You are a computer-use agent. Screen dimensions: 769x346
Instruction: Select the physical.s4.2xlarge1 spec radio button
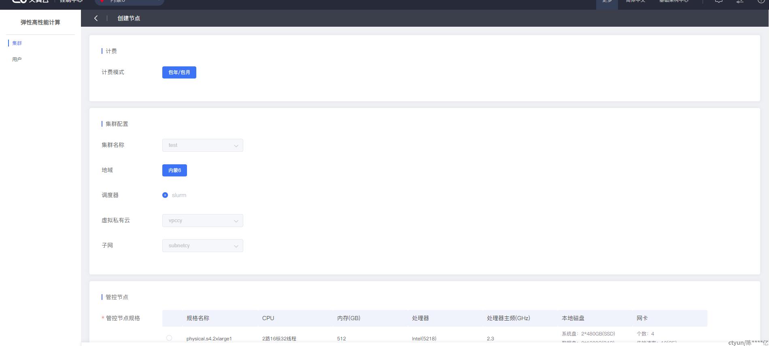[169, 338]
